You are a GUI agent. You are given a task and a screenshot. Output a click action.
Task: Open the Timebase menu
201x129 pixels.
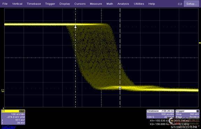pos(34,4)
